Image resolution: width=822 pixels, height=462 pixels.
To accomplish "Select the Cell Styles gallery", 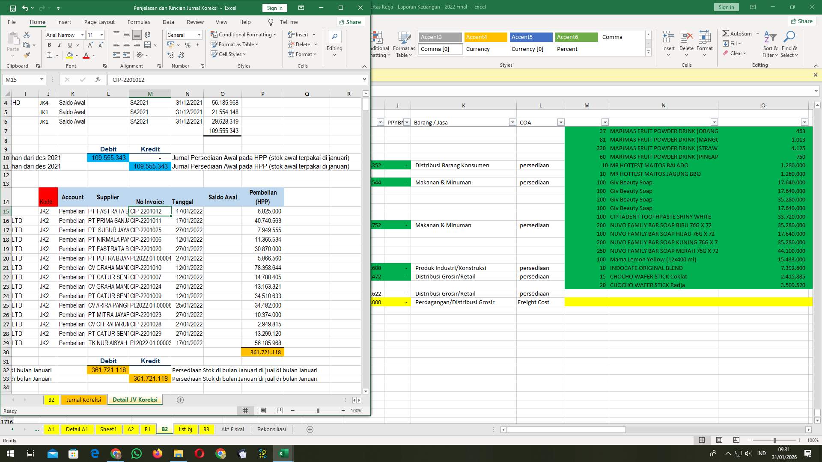I will click(229, 54).
